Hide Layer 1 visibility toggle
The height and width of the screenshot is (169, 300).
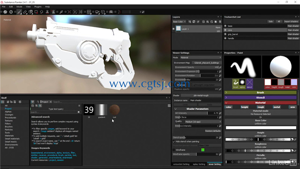(174, 29)
